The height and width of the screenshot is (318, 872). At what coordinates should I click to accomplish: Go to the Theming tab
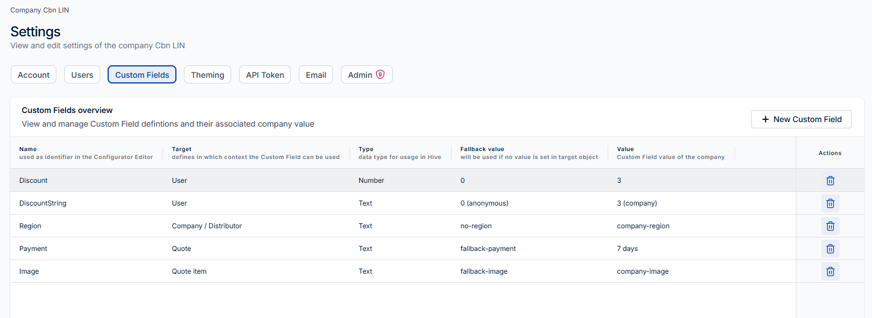(207, 75)
